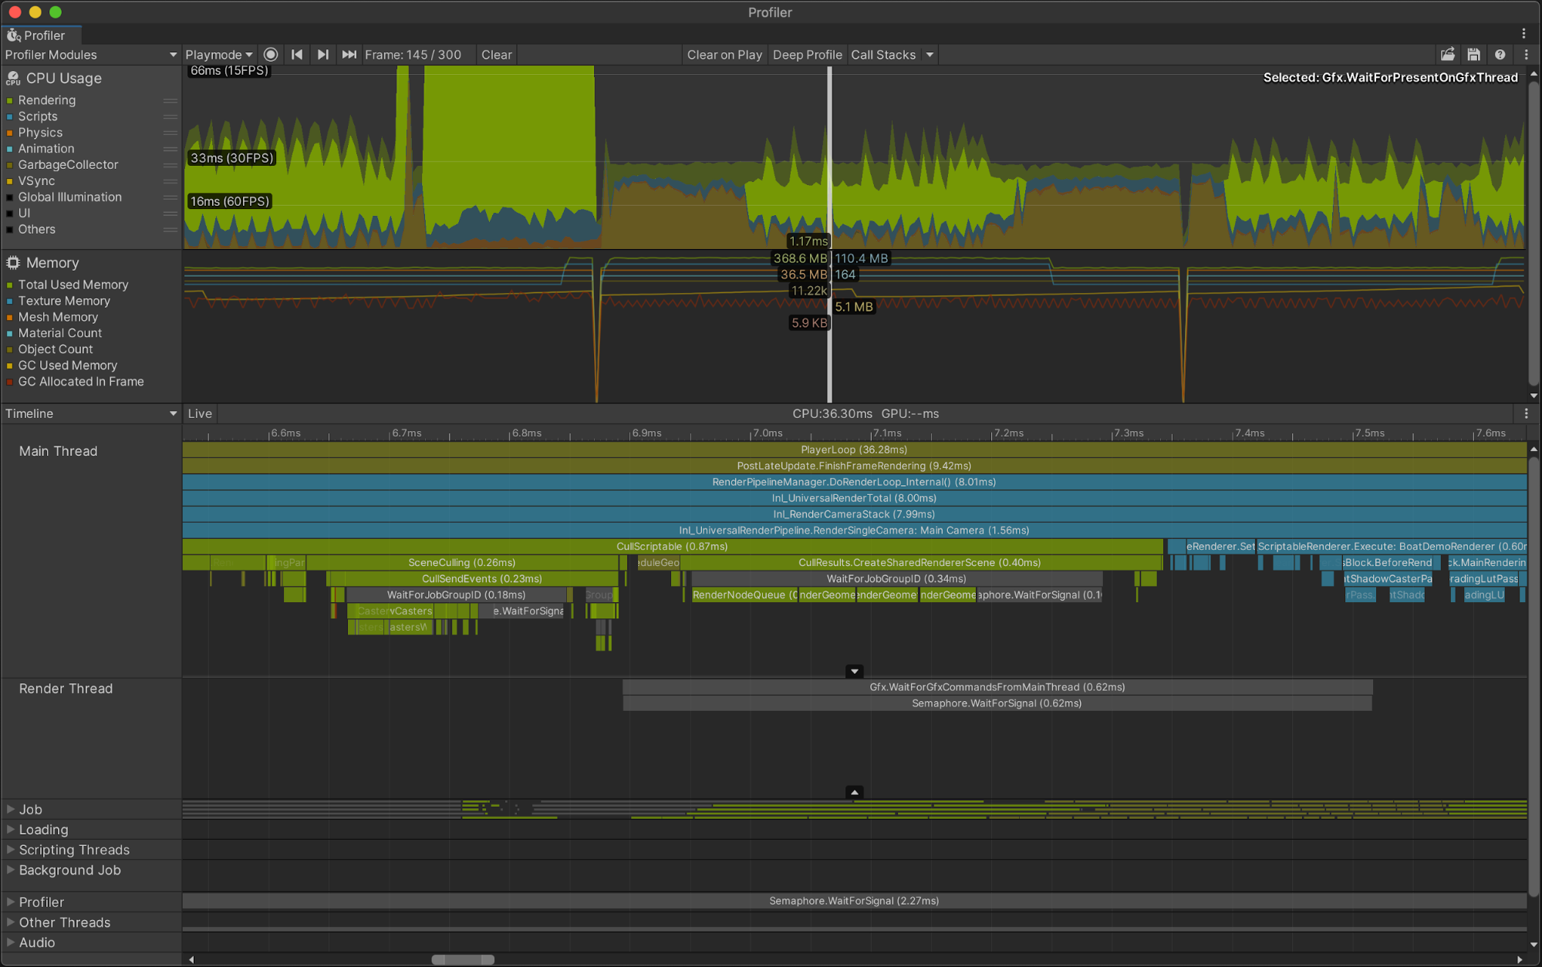Select PlayerLoop sample in Main Thread

point(853,450)
